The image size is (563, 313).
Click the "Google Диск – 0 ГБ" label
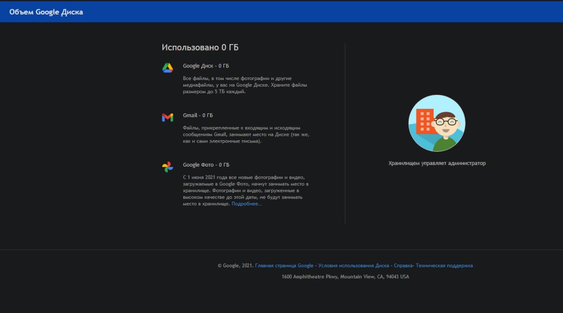click(x=206, y=66)
